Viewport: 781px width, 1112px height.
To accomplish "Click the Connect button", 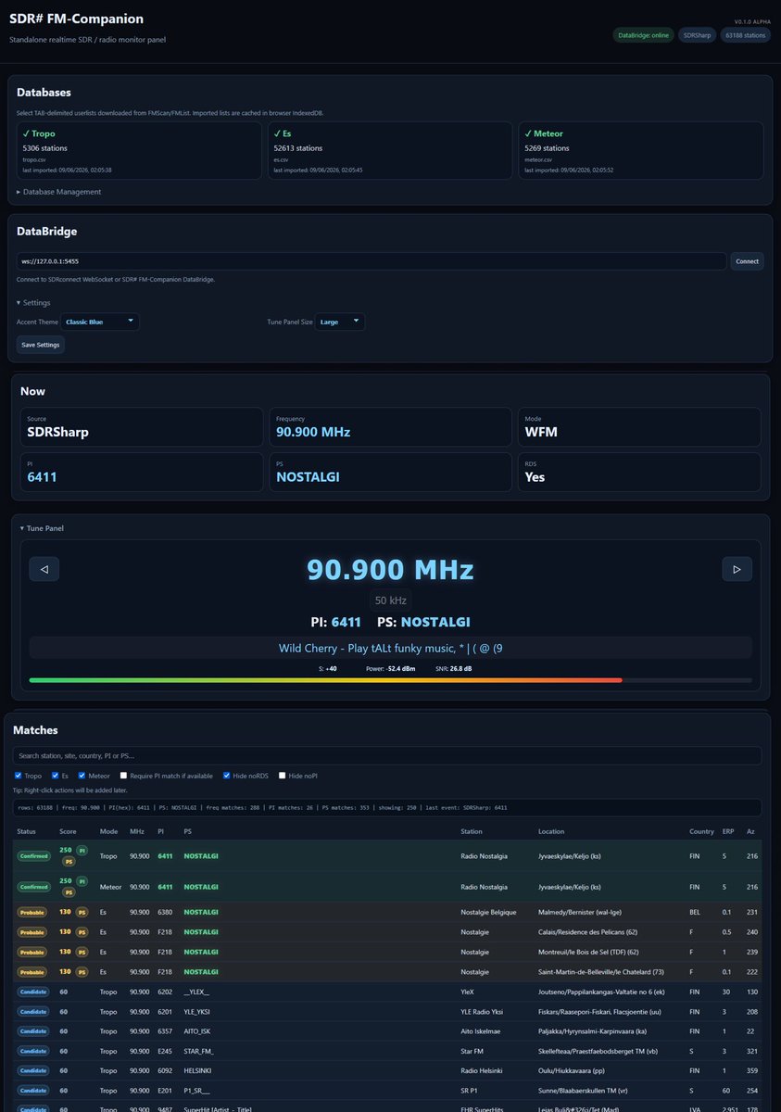I will point(747,261).
